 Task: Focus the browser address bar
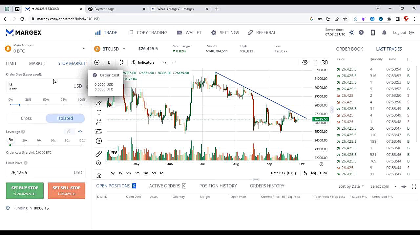click(171, 19)
